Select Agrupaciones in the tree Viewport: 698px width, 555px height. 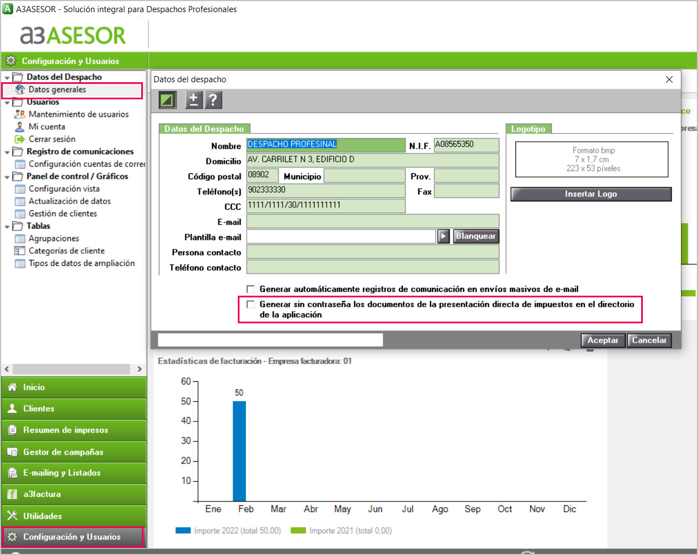coord(54,238)
